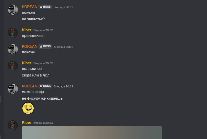
Task: Click Kiber's avatar beside the 'предплечье' message
Action: point(13,33)
